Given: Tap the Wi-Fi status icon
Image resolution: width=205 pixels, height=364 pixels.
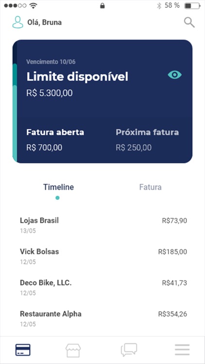Looking at the screenshot, I should coord(34,6).
